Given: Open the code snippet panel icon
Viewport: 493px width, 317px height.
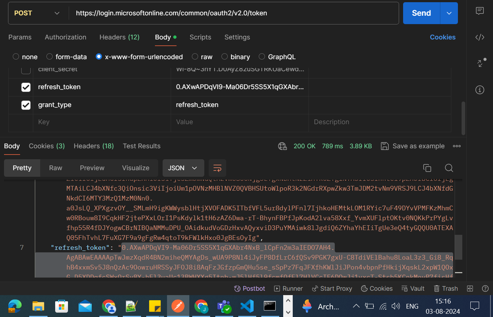Looking at the screenshot, I should coord(480,37).
